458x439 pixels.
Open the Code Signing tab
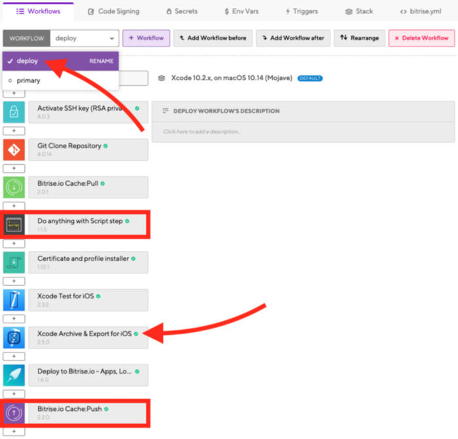pos(114,11)
